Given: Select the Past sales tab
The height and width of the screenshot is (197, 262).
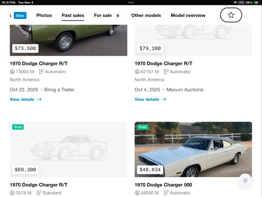Looking at the screenshot, I should [73, 15].
